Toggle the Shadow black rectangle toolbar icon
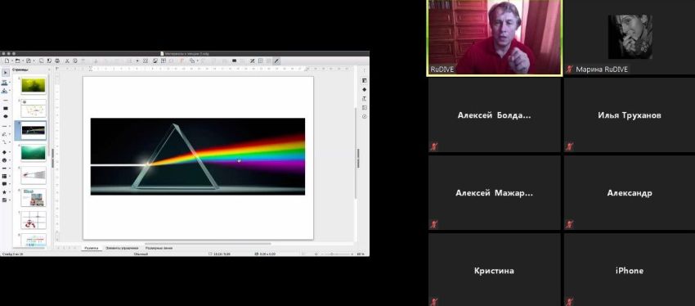Screen dimensions: 695x306 tap(234, 61)
